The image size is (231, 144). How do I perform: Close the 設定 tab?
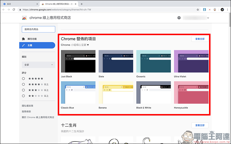[37, 4]
